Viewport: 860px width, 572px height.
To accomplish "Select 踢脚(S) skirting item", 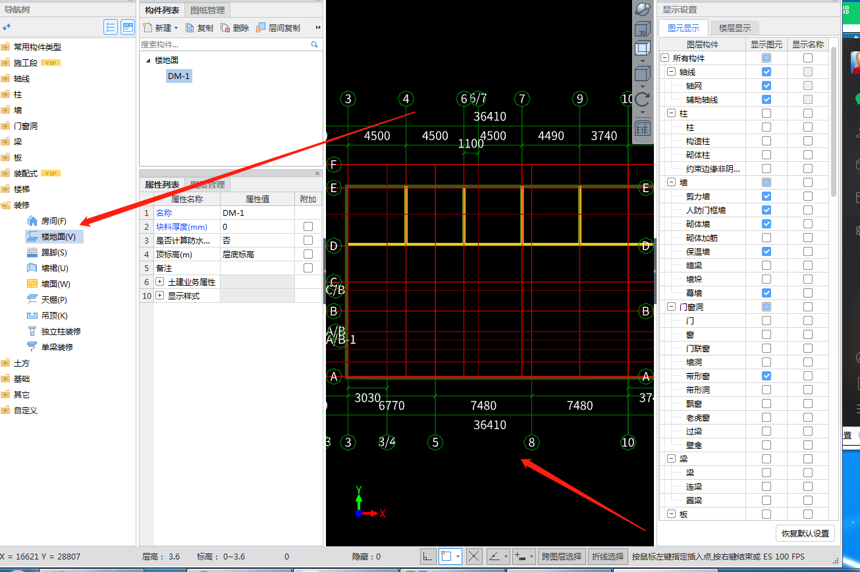I will (47, 253).
